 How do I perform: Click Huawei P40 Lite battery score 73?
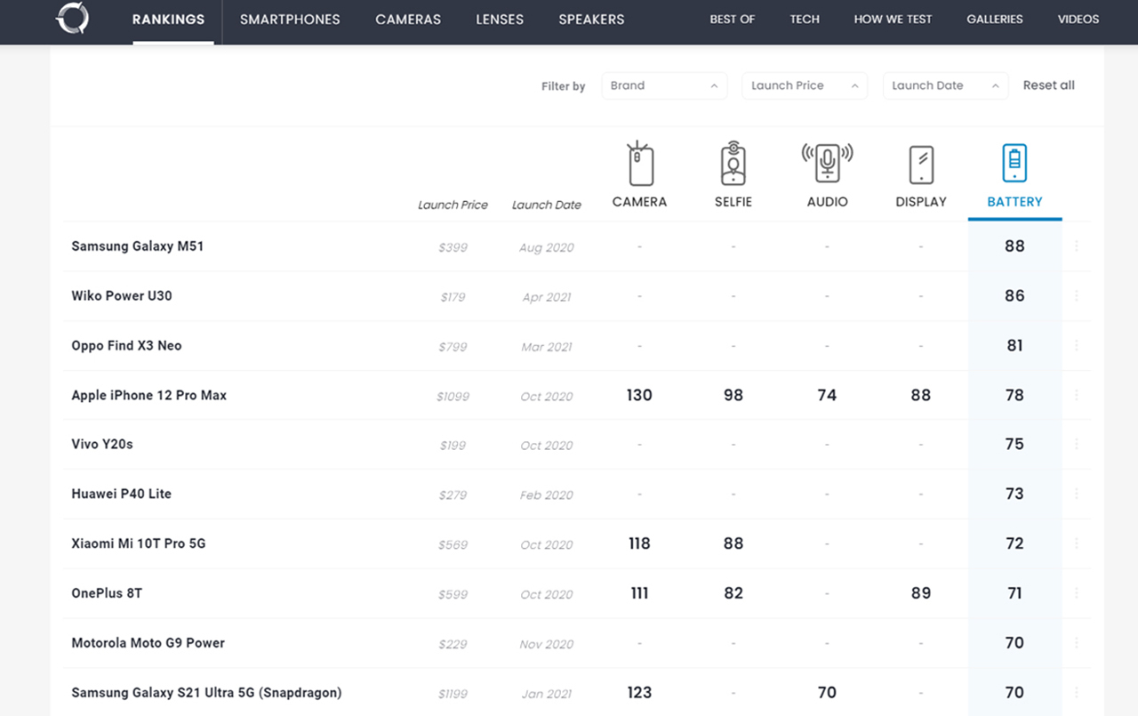1014,494
